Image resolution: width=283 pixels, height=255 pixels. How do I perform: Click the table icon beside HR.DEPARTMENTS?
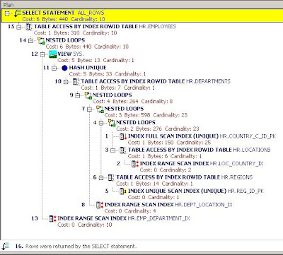76,82
